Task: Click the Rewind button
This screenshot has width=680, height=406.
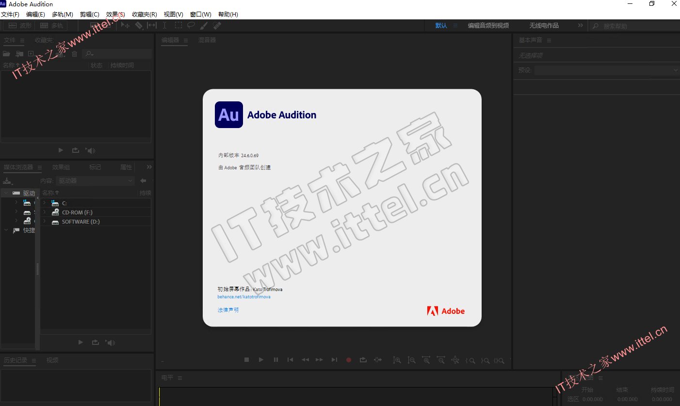Action: point(305,360)
